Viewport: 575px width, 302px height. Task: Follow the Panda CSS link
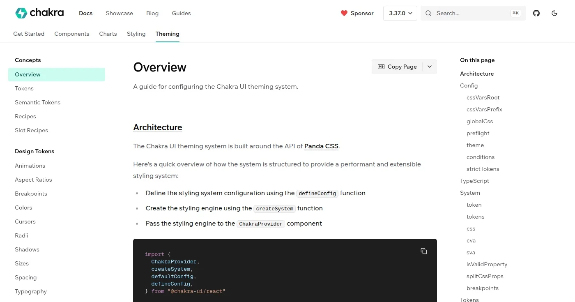[x=321, y=146]
